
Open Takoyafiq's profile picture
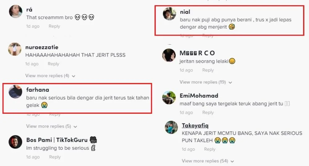point(171,127)
